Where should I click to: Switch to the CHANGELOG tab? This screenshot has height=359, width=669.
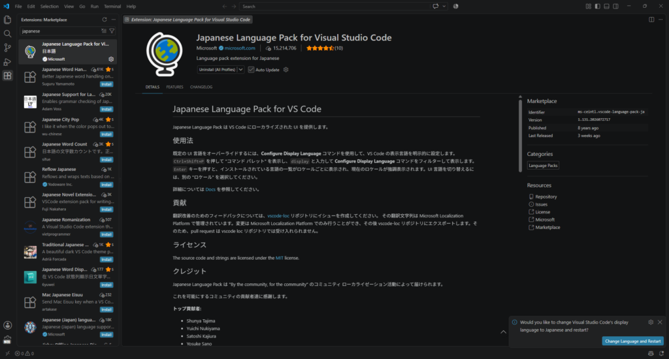201,87
